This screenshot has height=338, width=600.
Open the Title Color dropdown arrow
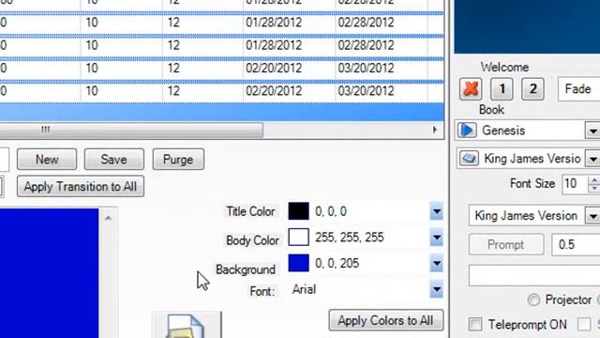pos(436,211)
